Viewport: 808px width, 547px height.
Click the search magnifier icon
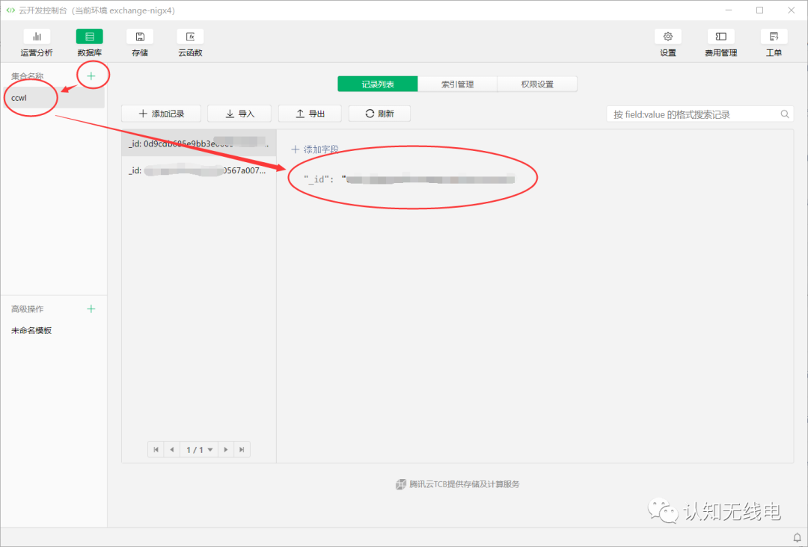pyautogui.click(x=785, y=114)
